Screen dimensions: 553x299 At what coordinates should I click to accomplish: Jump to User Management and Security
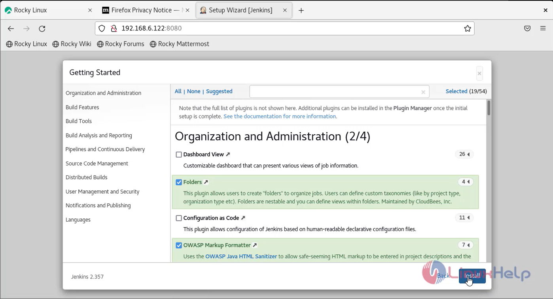click(x=102, y=192)
